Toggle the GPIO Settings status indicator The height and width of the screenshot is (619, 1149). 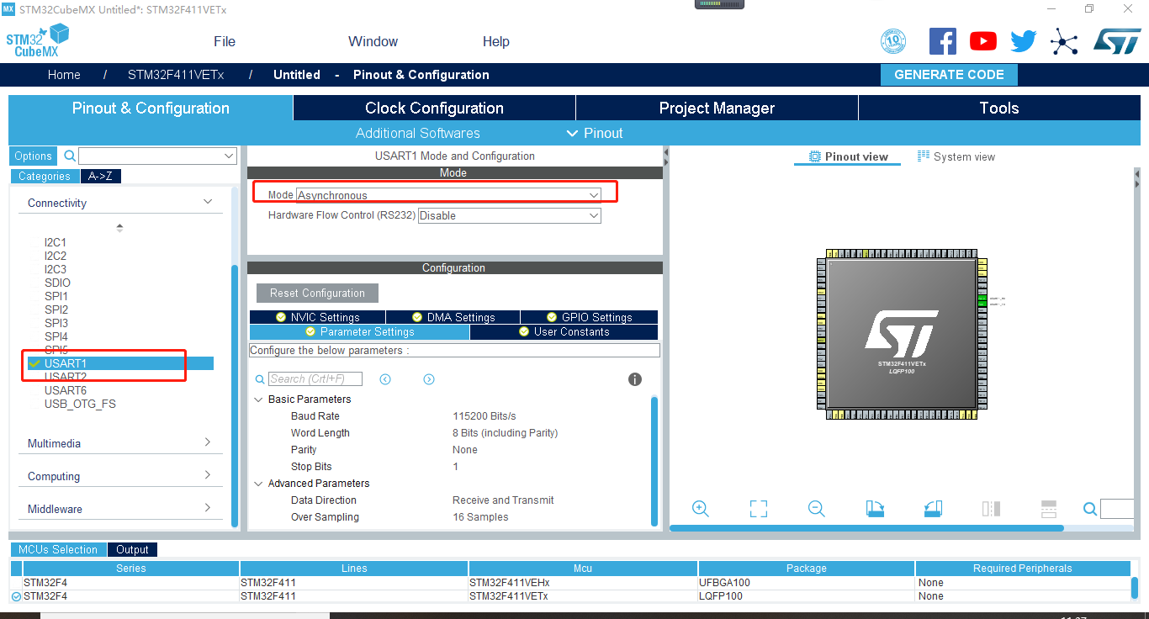click(x=552, y=317)
